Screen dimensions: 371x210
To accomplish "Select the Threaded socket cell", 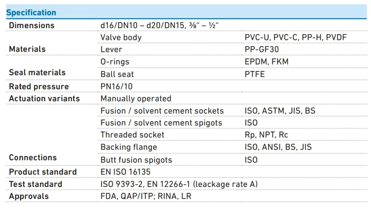I will pos(132,135).
